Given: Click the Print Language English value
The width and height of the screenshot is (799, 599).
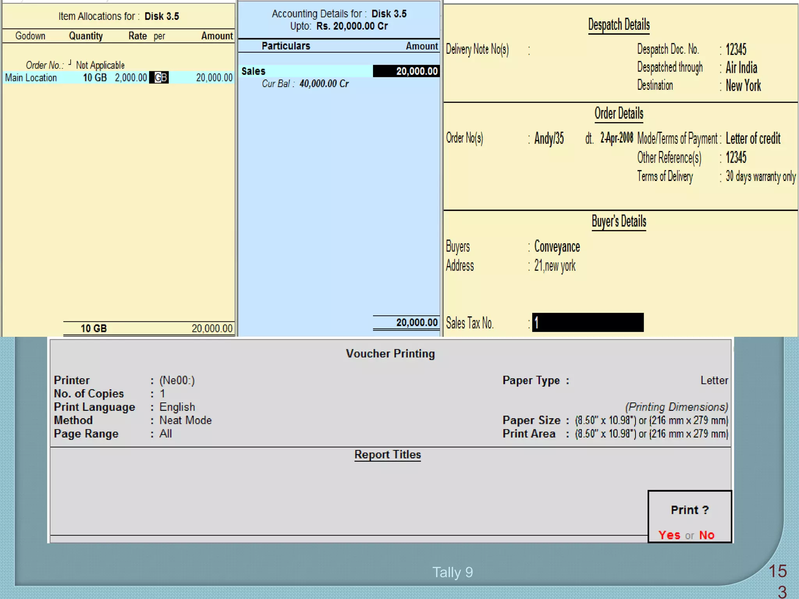Looking at the screenshot, I should 177,407.
